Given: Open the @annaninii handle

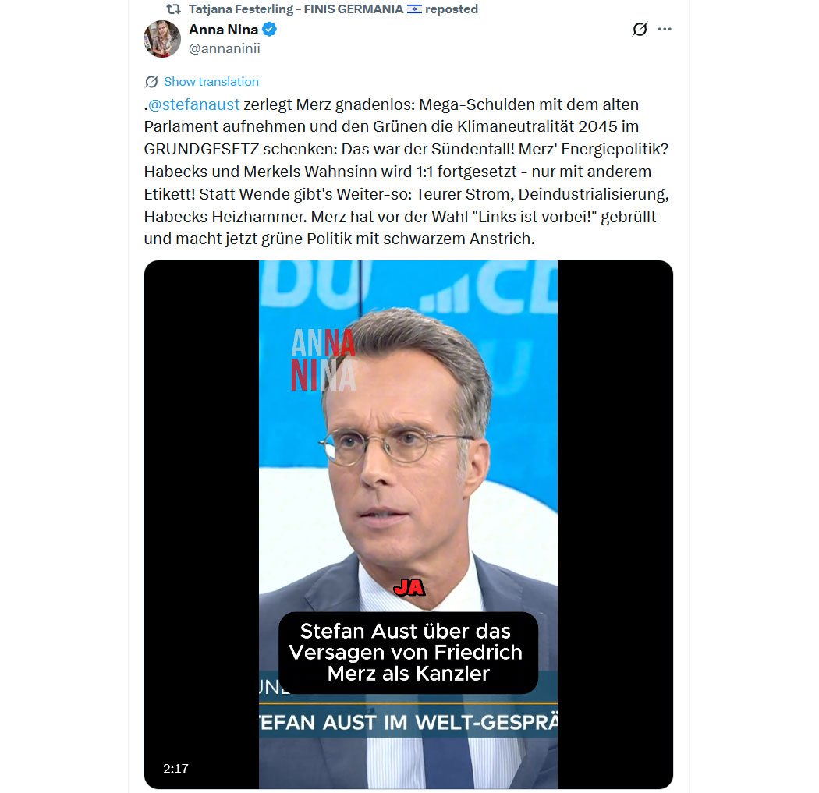Looking at the screenshot, I should (224, 48).
